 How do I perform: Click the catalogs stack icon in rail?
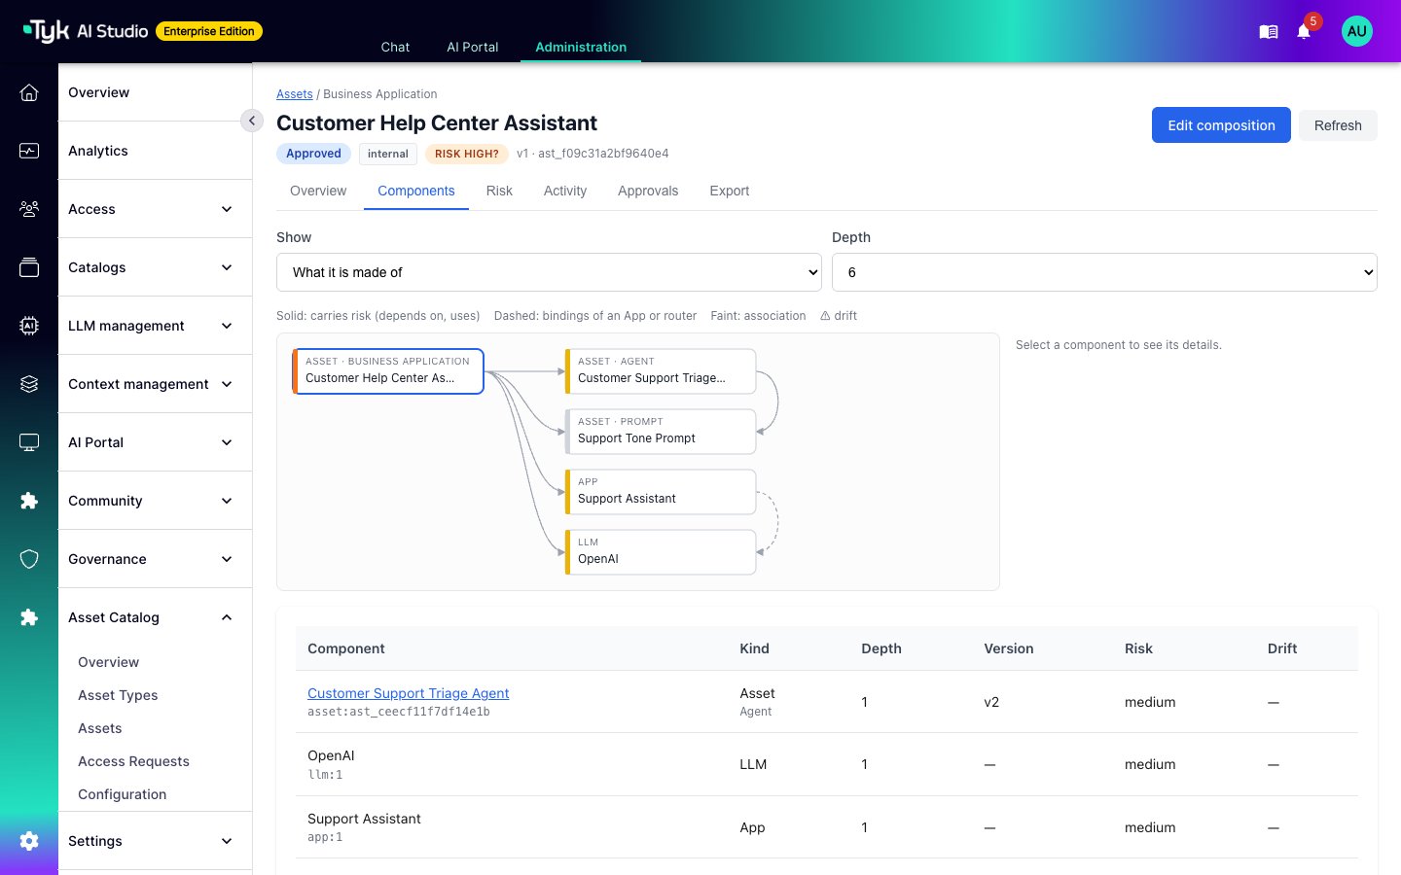(x=29, y=267)
